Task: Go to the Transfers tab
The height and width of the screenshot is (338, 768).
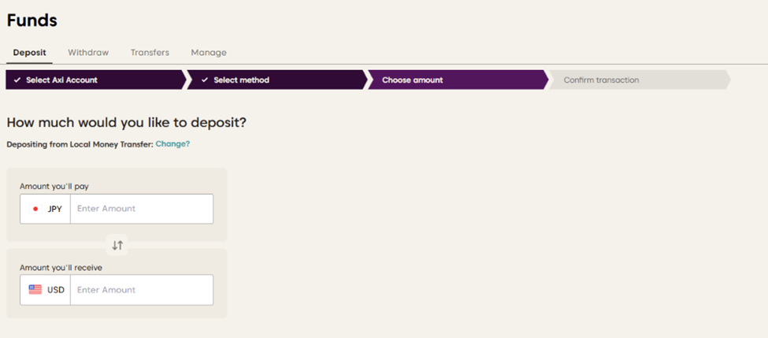Action: coord(150,53)
